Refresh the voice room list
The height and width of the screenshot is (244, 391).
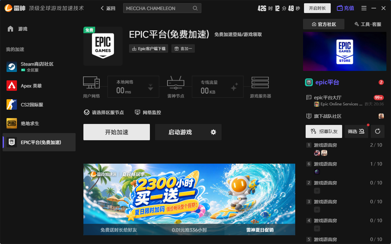(378, 131)
